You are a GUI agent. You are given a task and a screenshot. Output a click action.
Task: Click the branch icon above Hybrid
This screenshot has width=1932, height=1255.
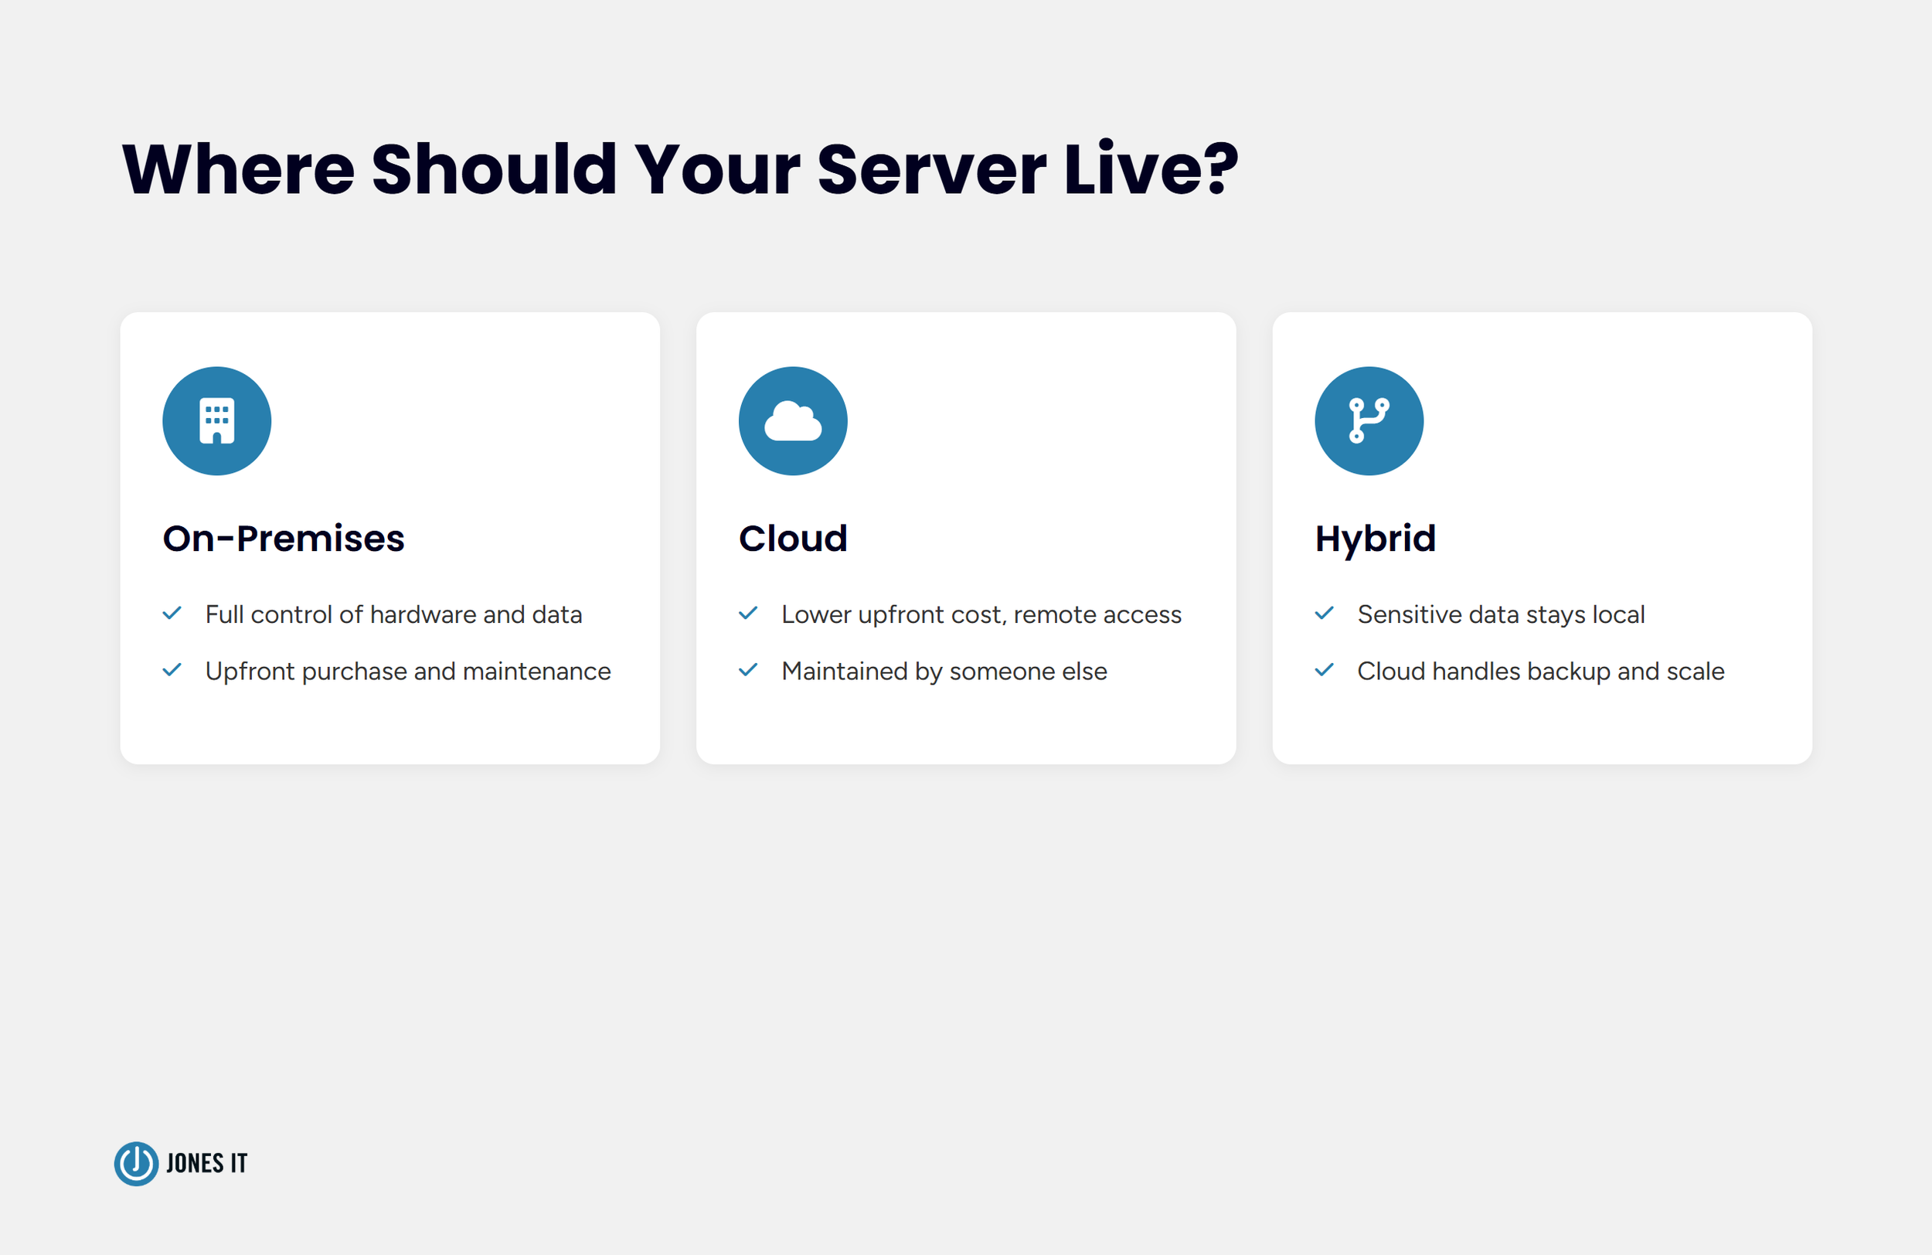click(x=1369, y=420)
